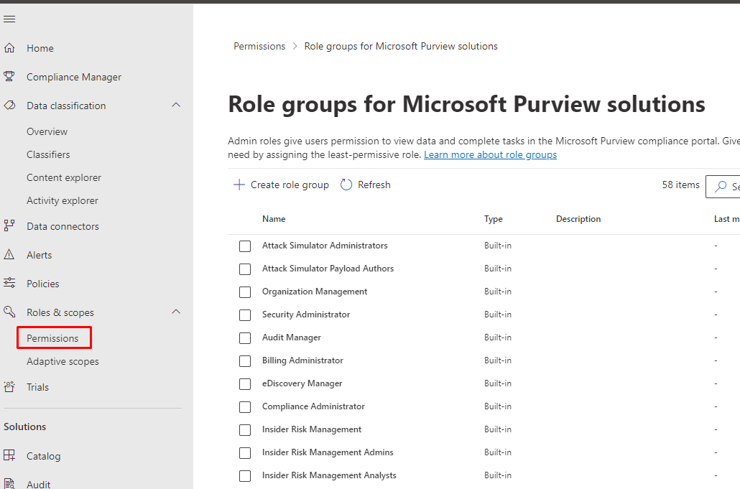The width and height of the screenshot is (740, 489).
Task: Click the search box beside item count
Action: [x=724, y=186]
